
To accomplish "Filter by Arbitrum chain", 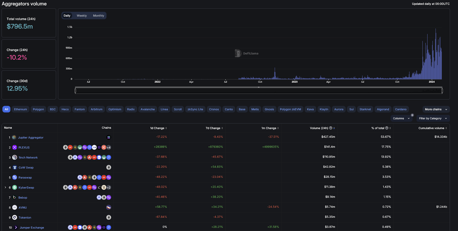I will coord(96,109).
